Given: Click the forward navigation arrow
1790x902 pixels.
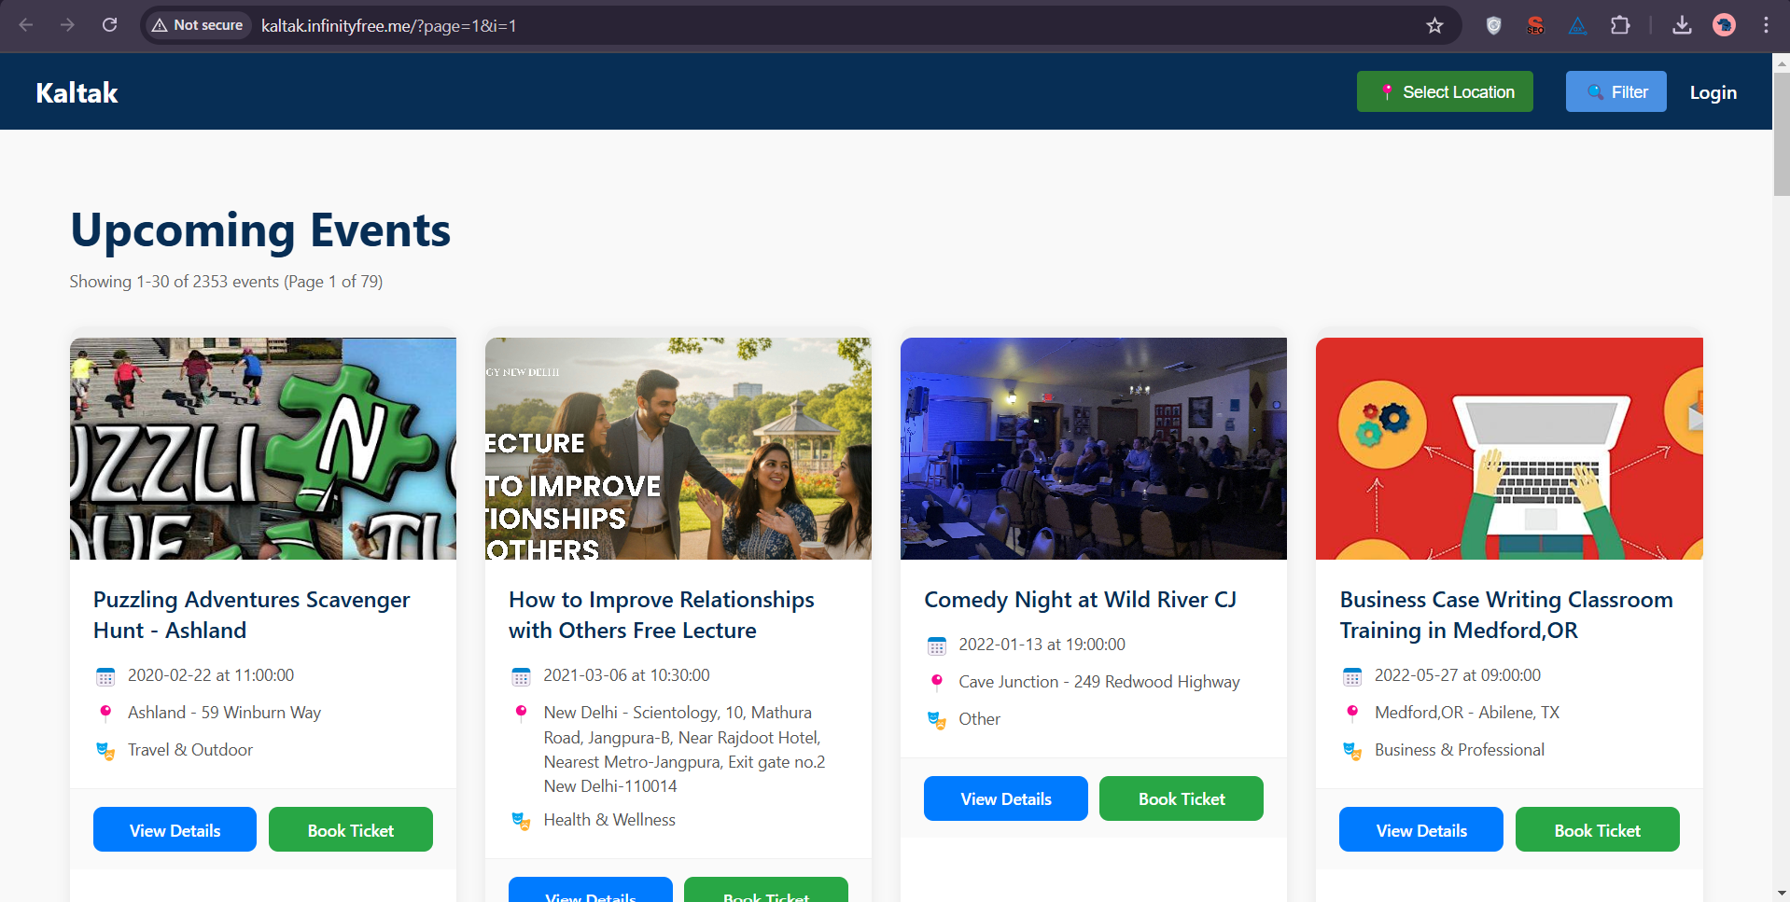Looking at the screenshot, I should tap(67, 25).
